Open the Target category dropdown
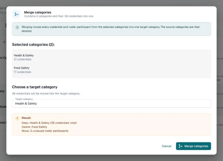Screen dimensions: 223x161 tap(111, 104)
